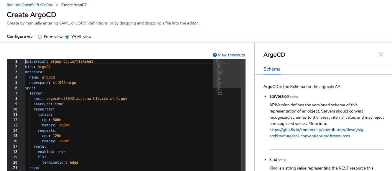
Task: Click the namespace stf042-argo value
Action: [x=64, y=83]
